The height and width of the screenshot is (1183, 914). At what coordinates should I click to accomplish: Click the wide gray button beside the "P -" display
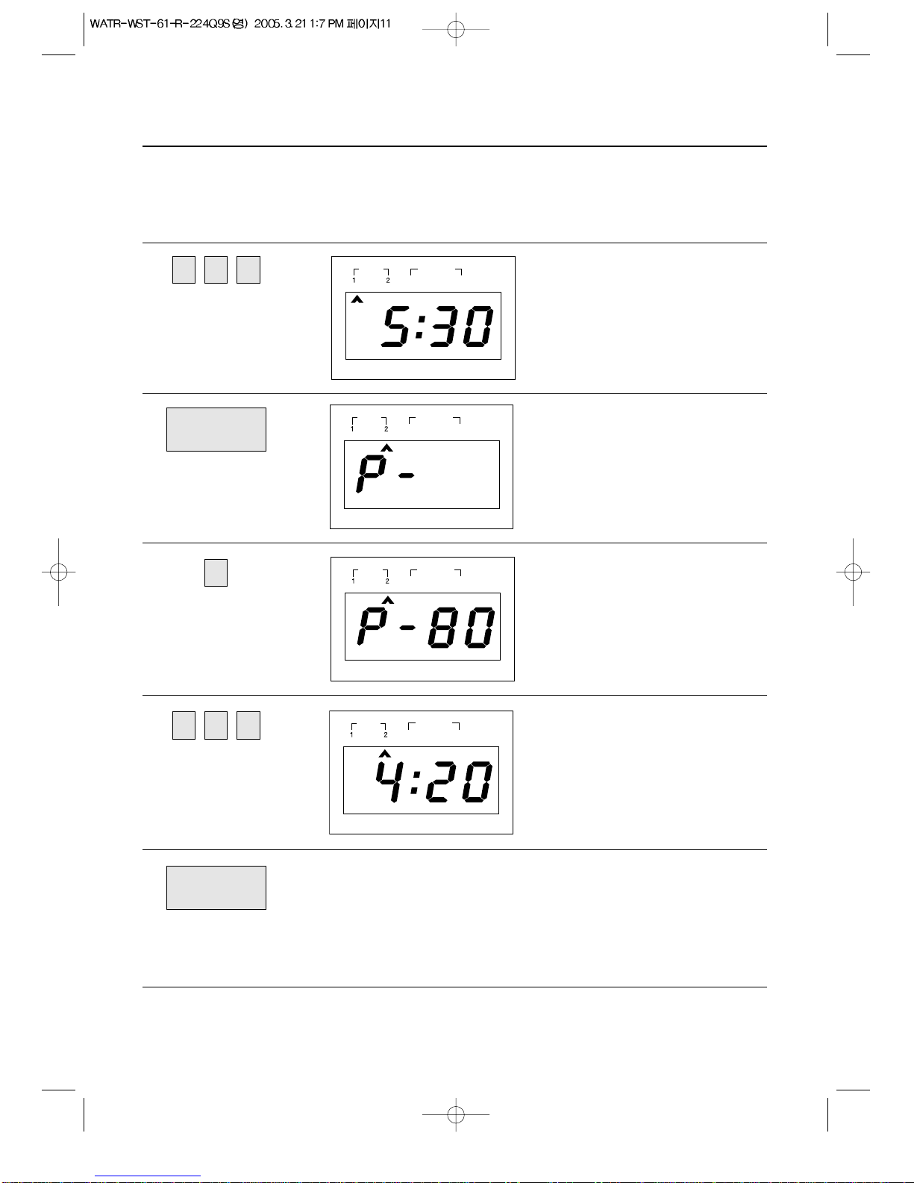(x=216, y=429)
